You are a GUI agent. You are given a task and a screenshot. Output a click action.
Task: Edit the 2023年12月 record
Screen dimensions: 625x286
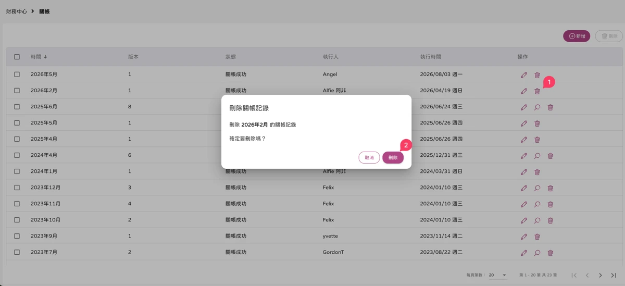tap(524, 188)
